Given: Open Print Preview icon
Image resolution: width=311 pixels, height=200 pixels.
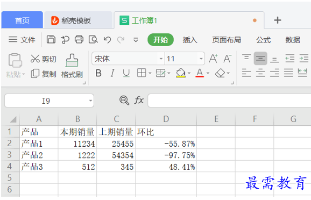Looking at the screenshot, I should coord(93,40).
